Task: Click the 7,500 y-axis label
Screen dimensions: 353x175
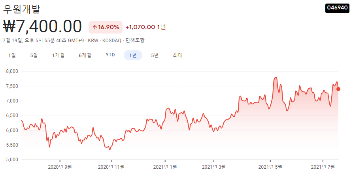Action: 13,86
